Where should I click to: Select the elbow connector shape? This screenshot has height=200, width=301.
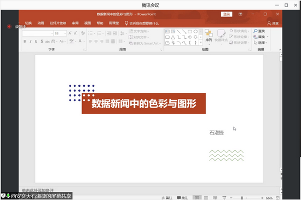click(179, 37)
